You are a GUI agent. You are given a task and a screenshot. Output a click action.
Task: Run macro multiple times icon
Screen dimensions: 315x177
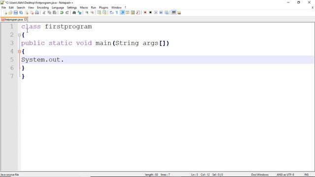tap(161, 13)
